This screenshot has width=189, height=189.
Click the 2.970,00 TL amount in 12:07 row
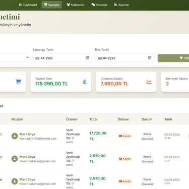point(97,159)
